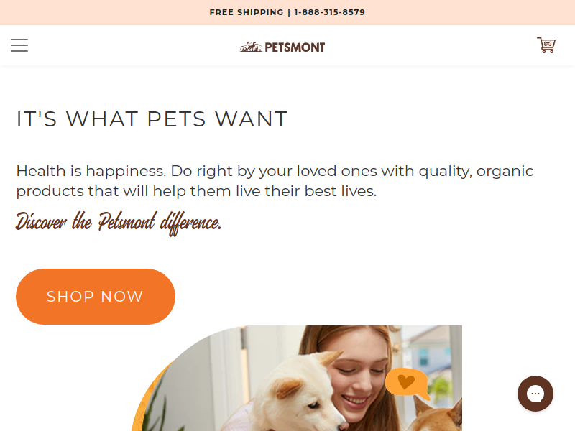This screenshot has height=431, width=575.
Task: Open the shopping cart with bone icon
Action: click(x=546, y=45)
